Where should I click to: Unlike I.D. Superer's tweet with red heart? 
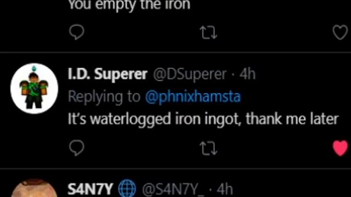point(340,148)
